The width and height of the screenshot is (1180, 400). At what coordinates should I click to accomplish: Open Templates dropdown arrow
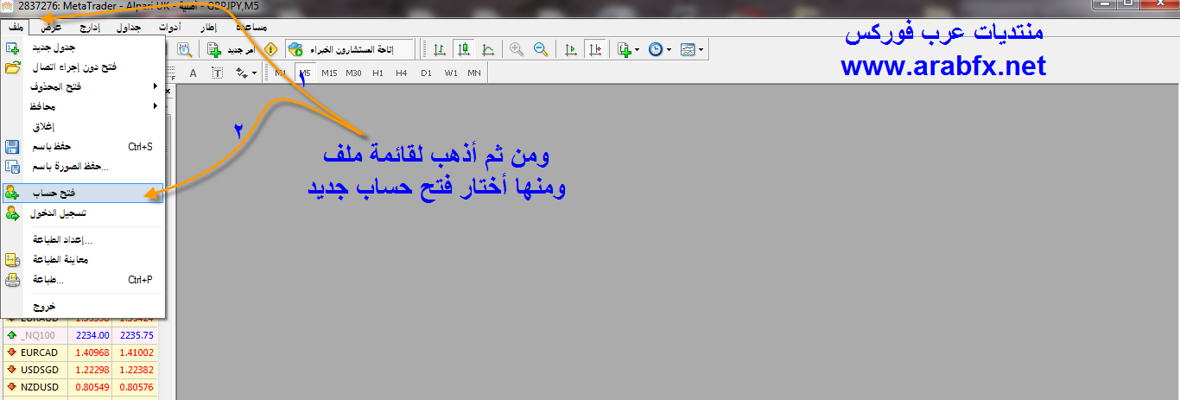tap(701, 50)
